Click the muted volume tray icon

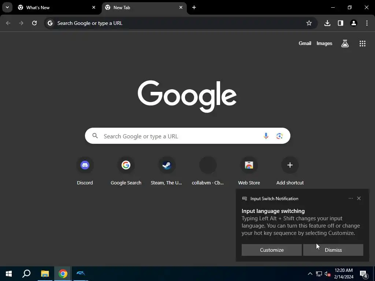(x=327, y=274)
